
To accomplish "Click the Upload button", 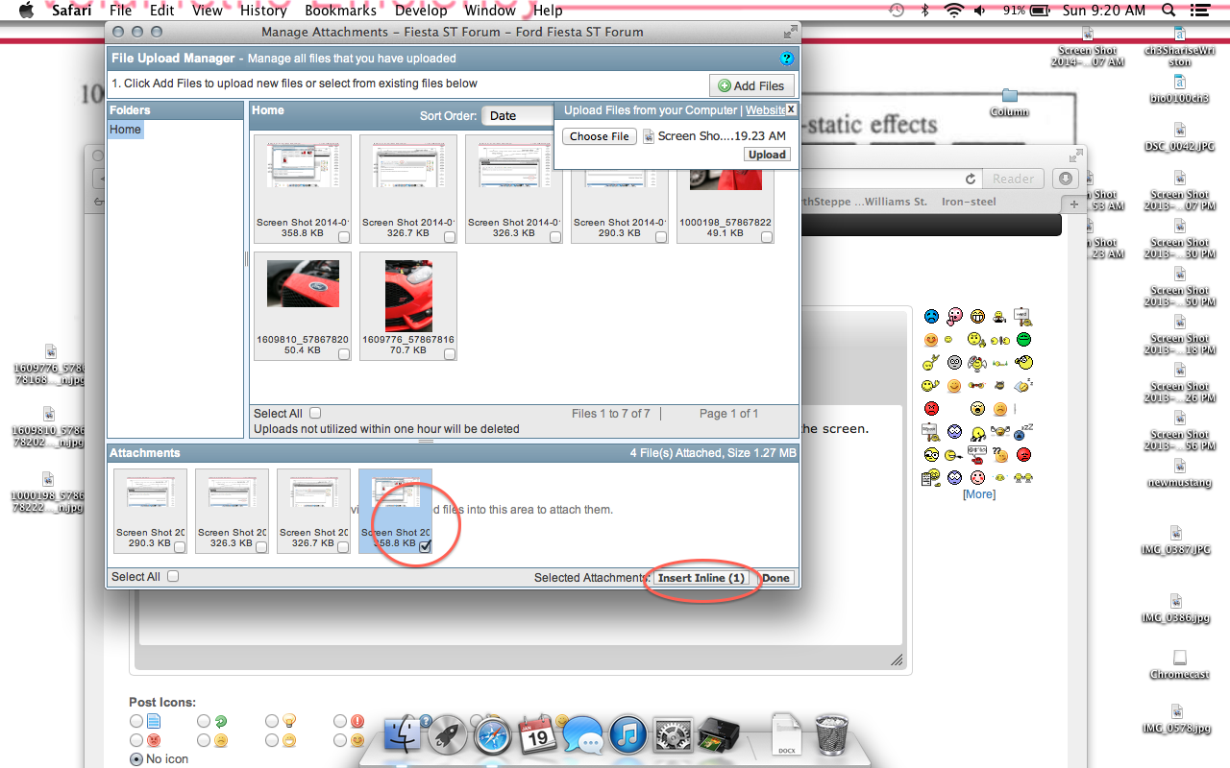I will [767, 155].
